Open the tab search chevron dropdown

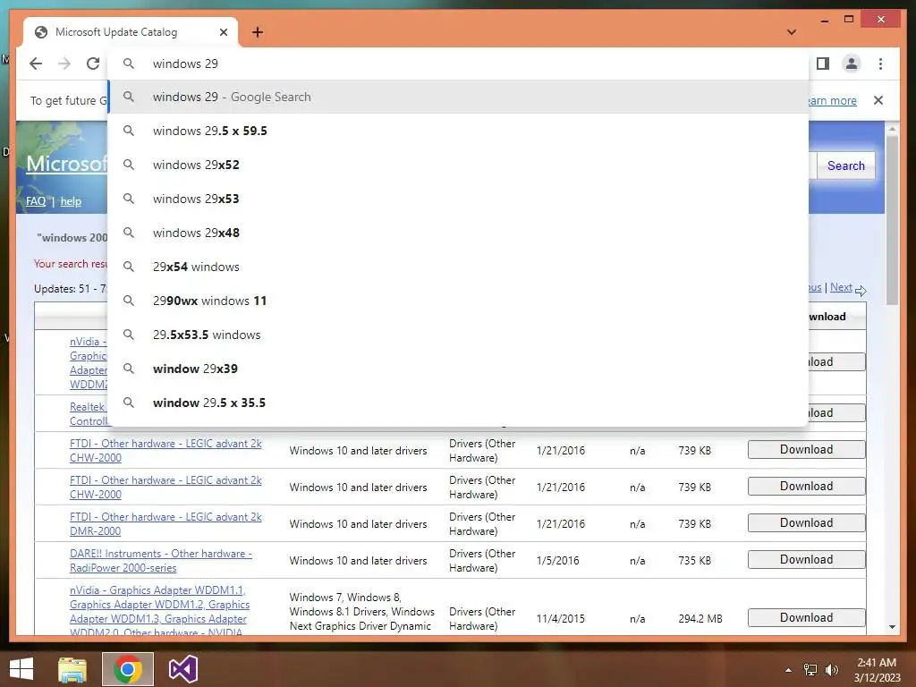click(792, 32)
